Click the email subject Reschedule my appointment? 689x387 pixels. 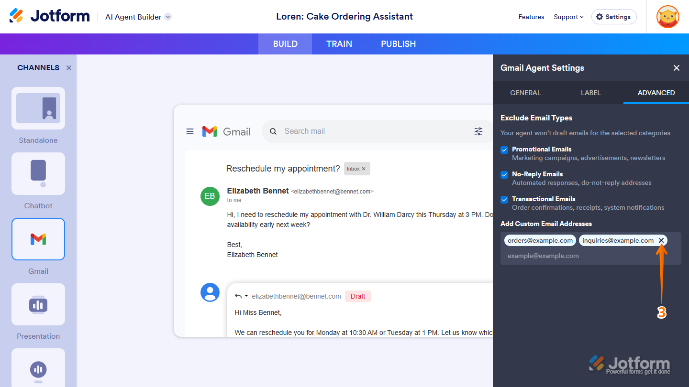click(x=283, y=169)
